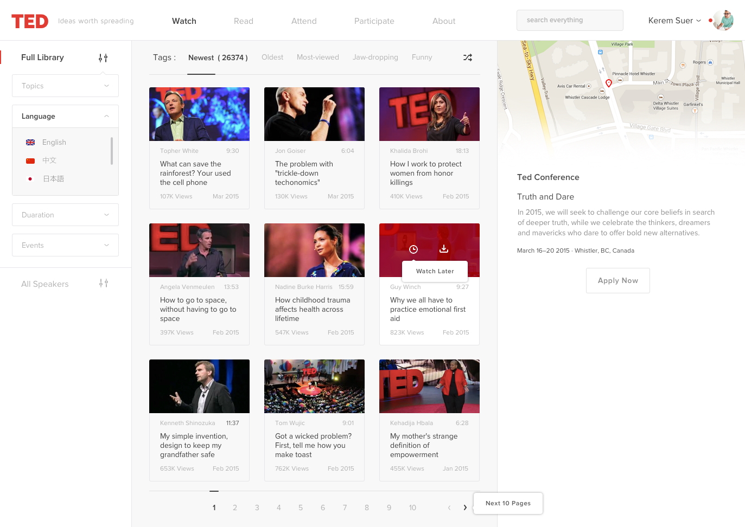Click the Whistler map image

point(621,98)
